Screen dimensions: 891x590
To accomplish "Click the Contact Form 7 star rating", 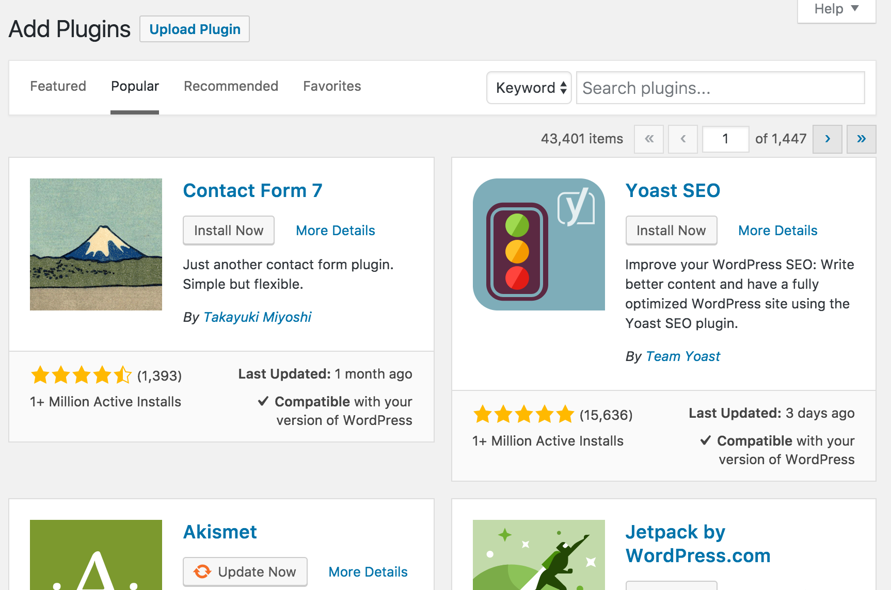I will click(x=81, y=375).
